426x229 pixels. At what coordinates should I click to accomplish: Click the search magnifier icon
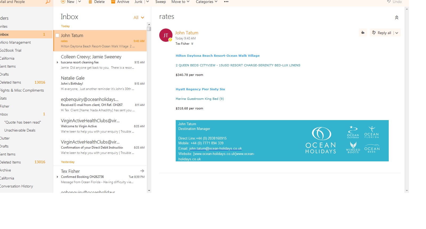point(48,2)
